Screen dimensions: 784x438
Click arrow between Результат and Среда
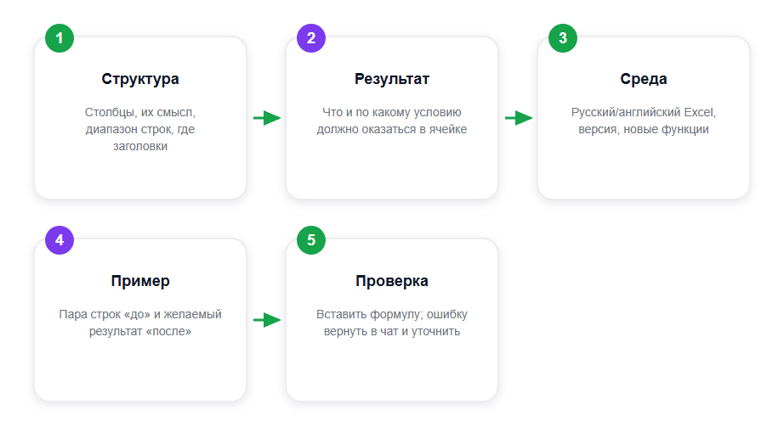coord(519,118)
